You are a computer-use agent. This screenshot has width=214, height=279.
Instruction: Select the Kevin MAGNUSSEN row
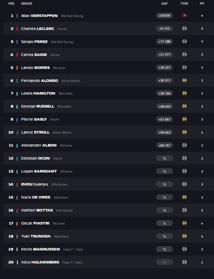click(109, 249)
